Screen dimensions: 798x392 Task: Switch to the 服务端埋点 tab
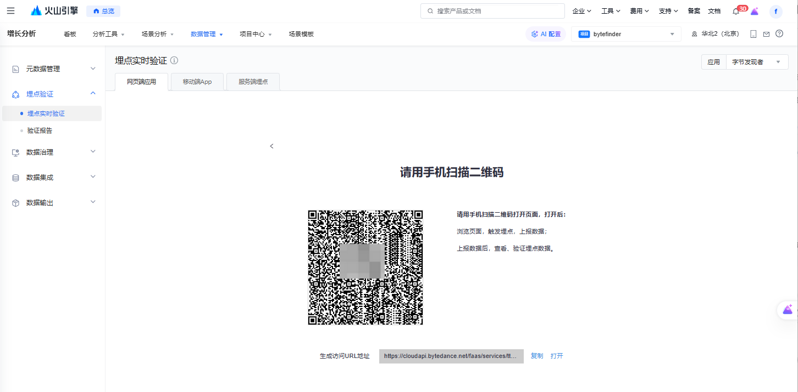coord(253,82)
